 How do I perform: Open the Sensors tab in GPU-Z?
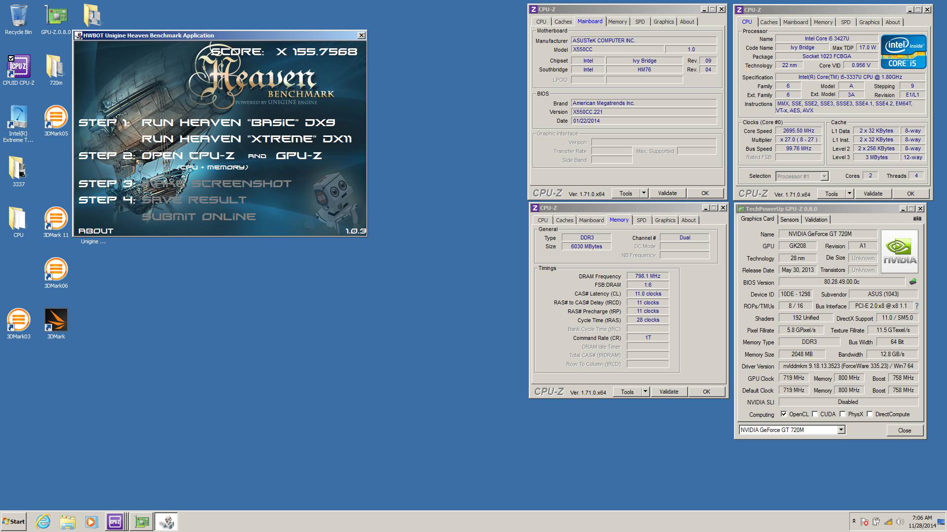click(789, 220)
